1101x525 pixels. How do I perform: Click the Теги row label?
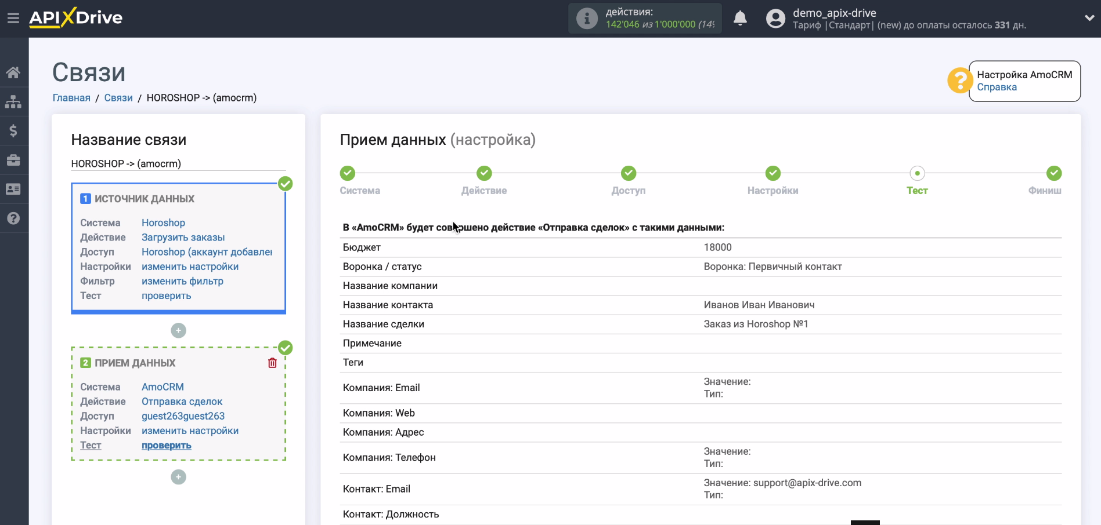tap(353, 362)
